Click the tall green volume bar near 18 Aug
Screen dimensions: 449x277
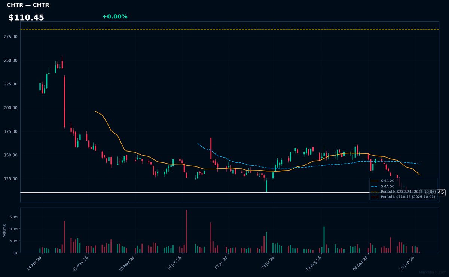point(324,240)
